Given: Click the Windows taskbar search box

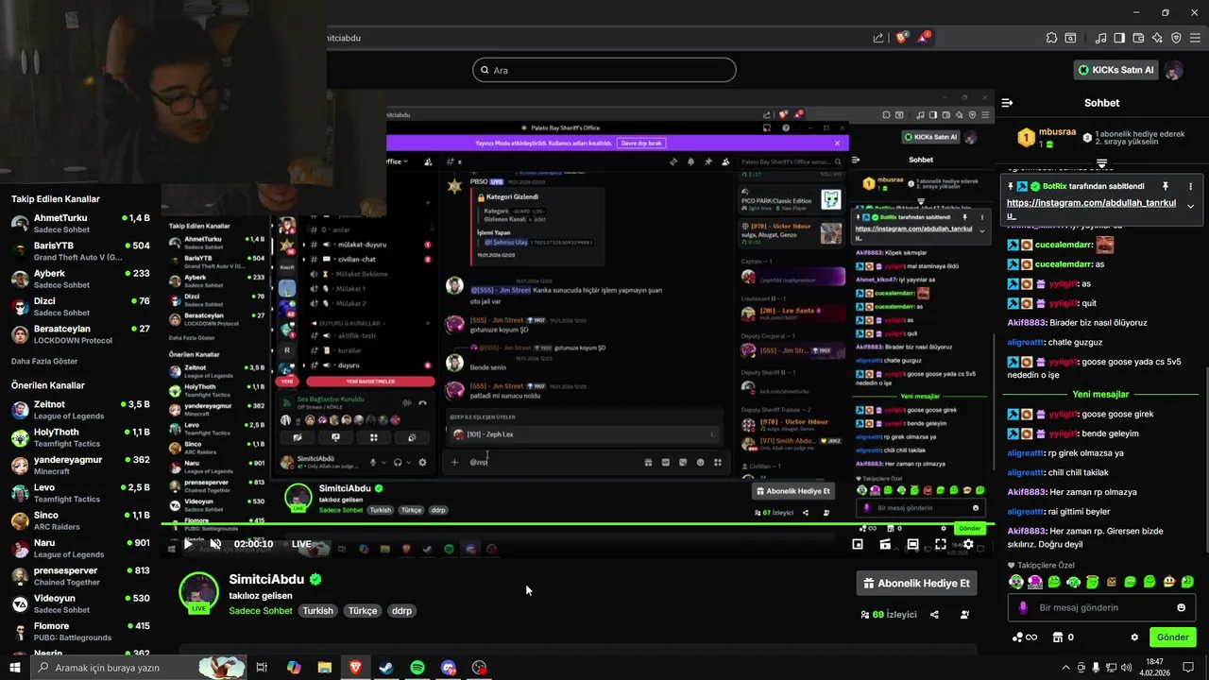Looking at the screenshot, I should [x=138, y=668].
